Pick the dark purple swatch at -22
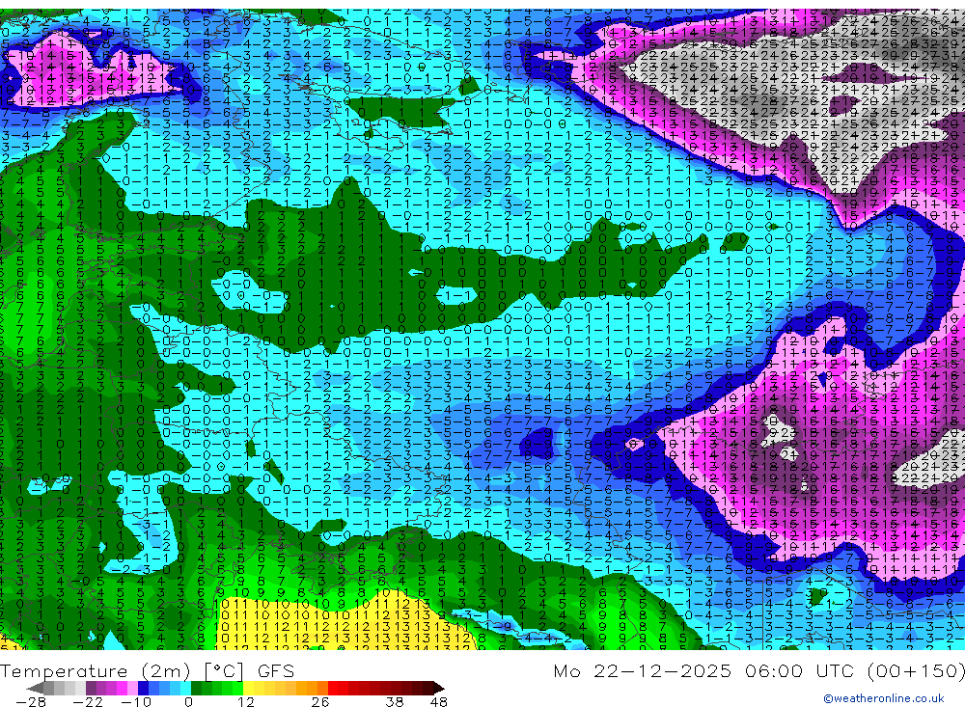This screenshot has height=707, width=965. pyautogui.click(x=91, y=689)
